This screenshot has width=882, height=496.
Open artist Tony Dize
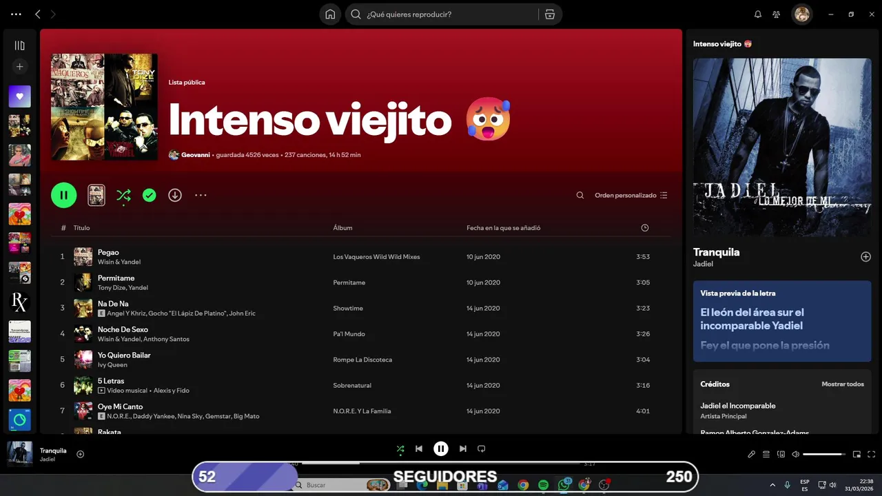tap(111, 288)
